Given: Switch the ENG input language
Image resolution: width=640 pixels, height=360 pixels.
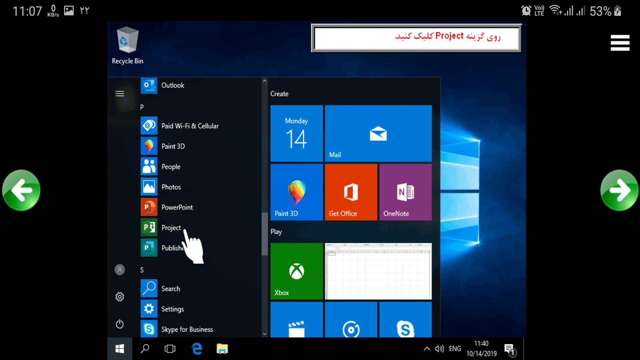Looking at the screenshot, I should 455,349.
